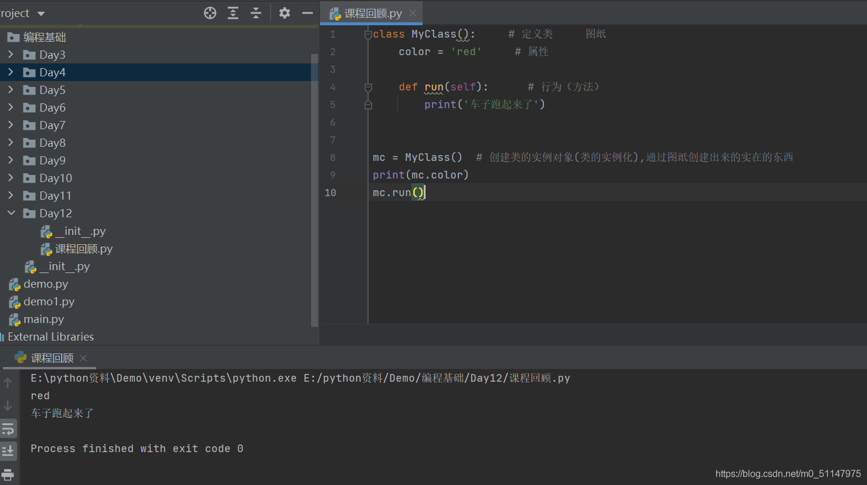Click Python icon on editor tab
The height and width of the screenshot is (485, 867).
(x=335, y=14)
